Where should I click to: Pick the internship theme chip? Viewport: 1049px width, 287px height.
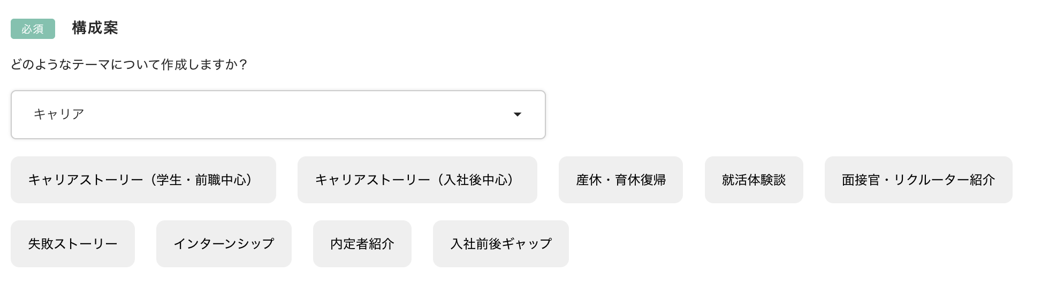click(x=224, y=244)
